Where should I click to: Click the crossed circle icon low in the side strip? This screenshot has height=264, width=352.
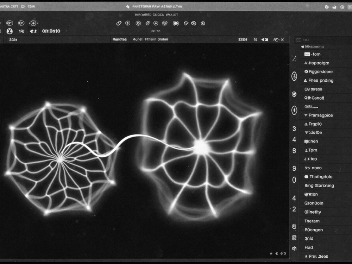coord(294,226)
